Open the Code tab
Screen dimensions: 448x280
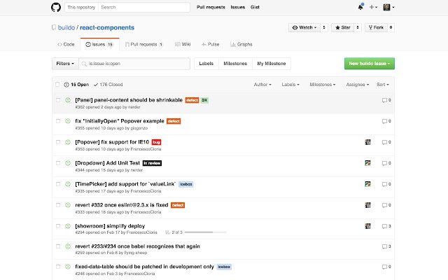[66, 44]
